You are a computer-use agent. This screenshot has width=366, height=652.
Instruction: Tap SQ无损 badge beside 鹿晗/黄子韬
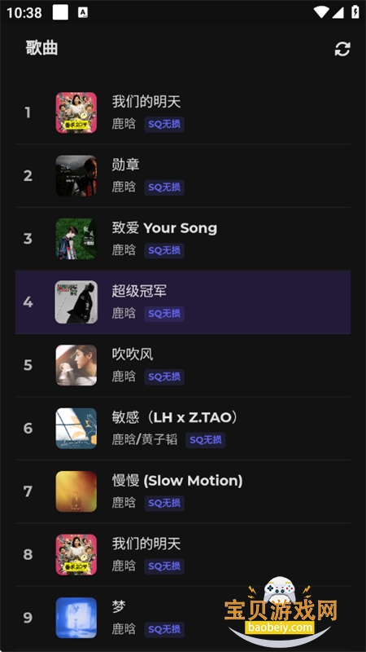click(206, 440)
